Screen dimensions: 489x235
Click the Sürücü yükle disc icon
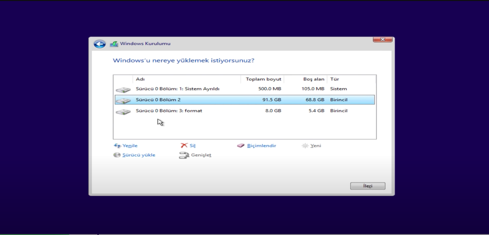[117, 155]
